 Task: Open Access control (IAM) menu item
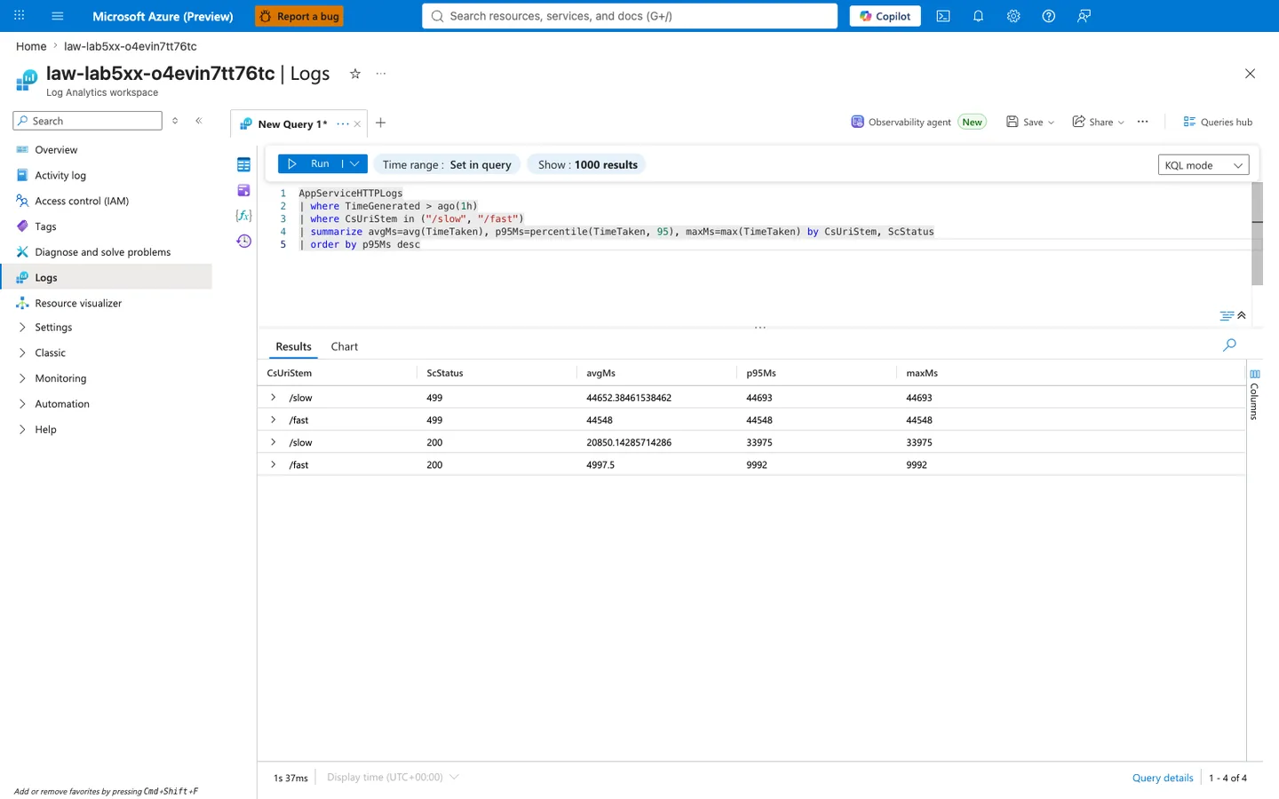[x=82, y=202]
